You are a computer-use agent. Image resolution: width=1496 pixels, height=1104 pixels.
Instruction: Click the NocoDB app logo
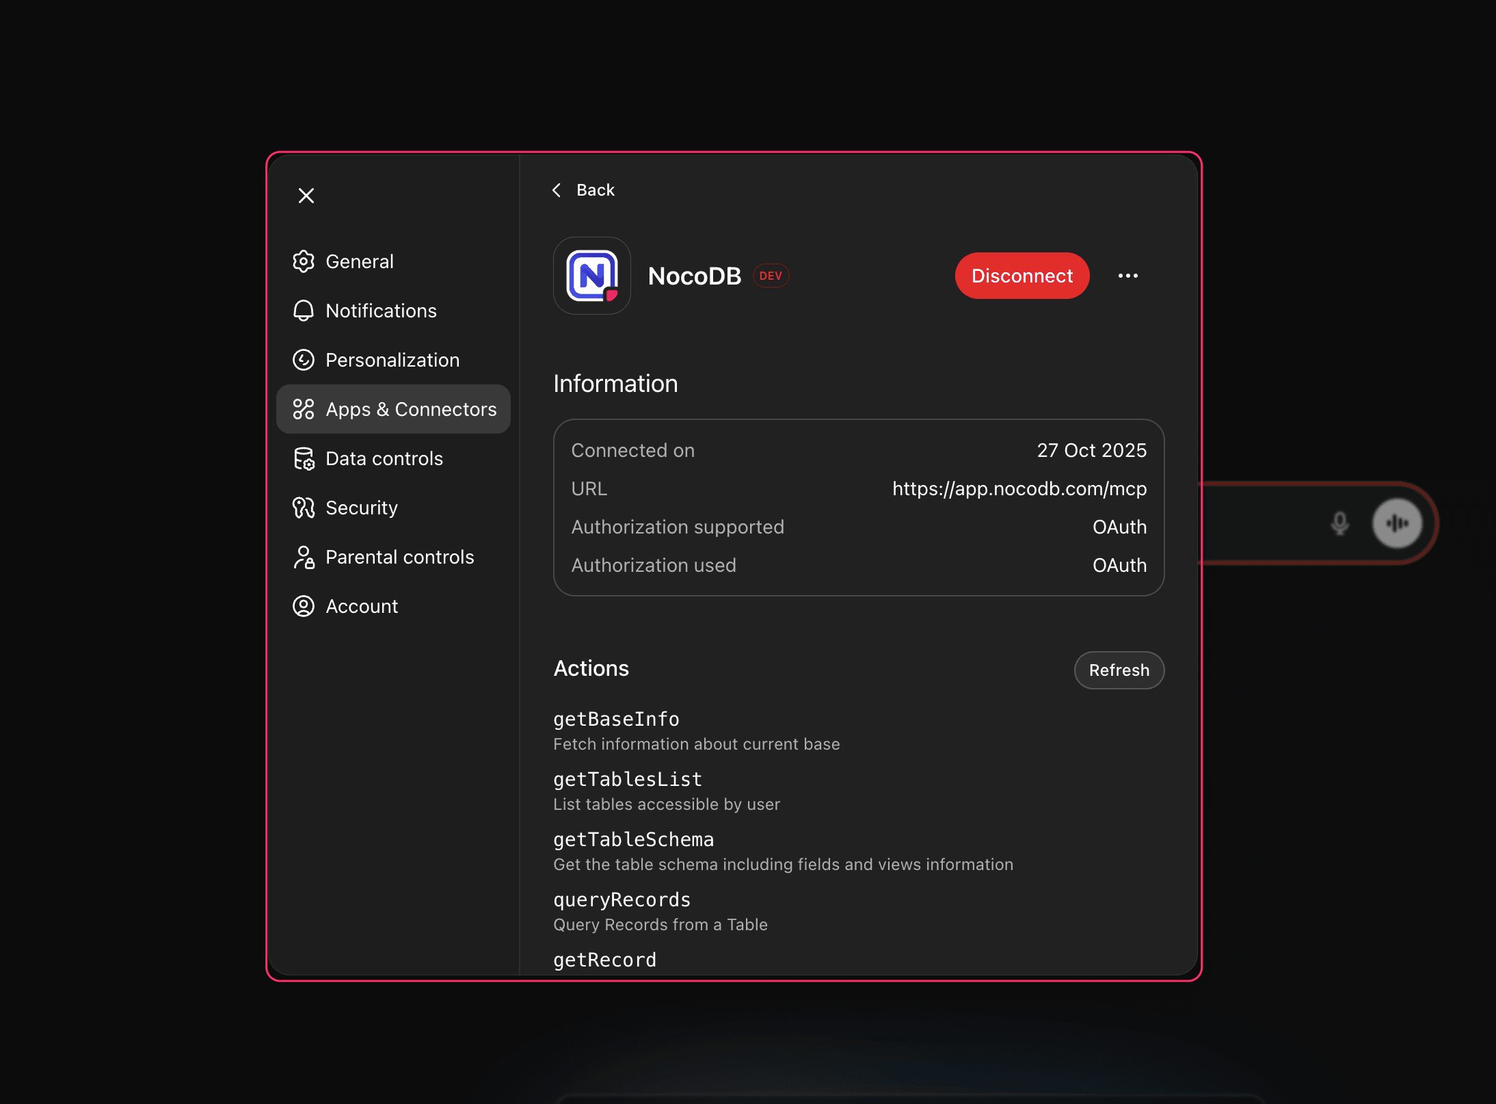(591, 276)
